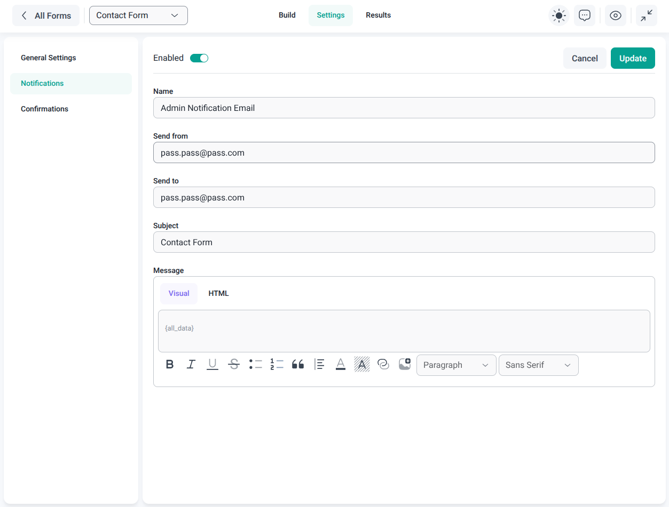The height and width of the screenshot is (507, 669).
Task: Switch to the Build tab
Action: click(287, 15)
